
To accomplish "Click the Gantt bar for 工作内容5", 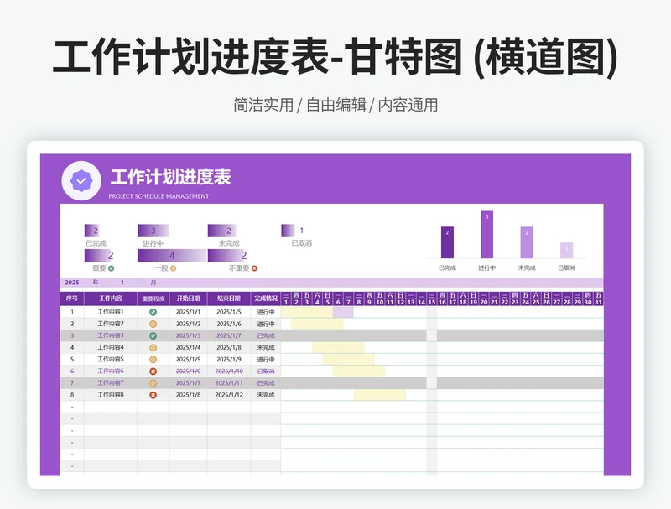I will [x=348, y=359].
